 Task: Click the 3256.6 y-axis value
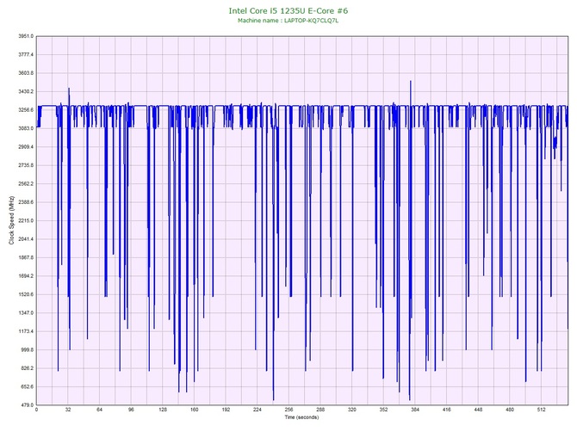(26, 110)
